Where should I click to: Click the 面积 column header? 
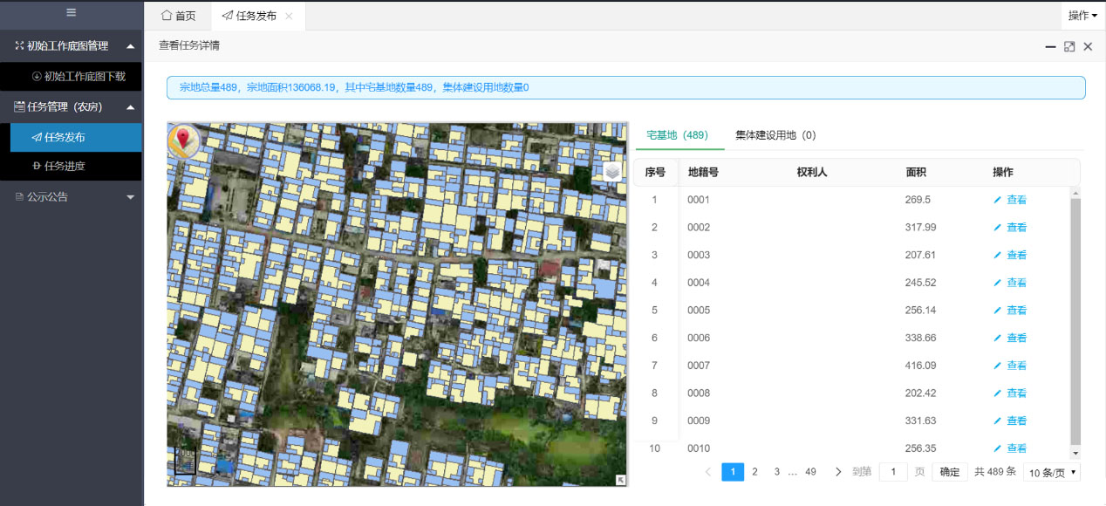point(917,173)
